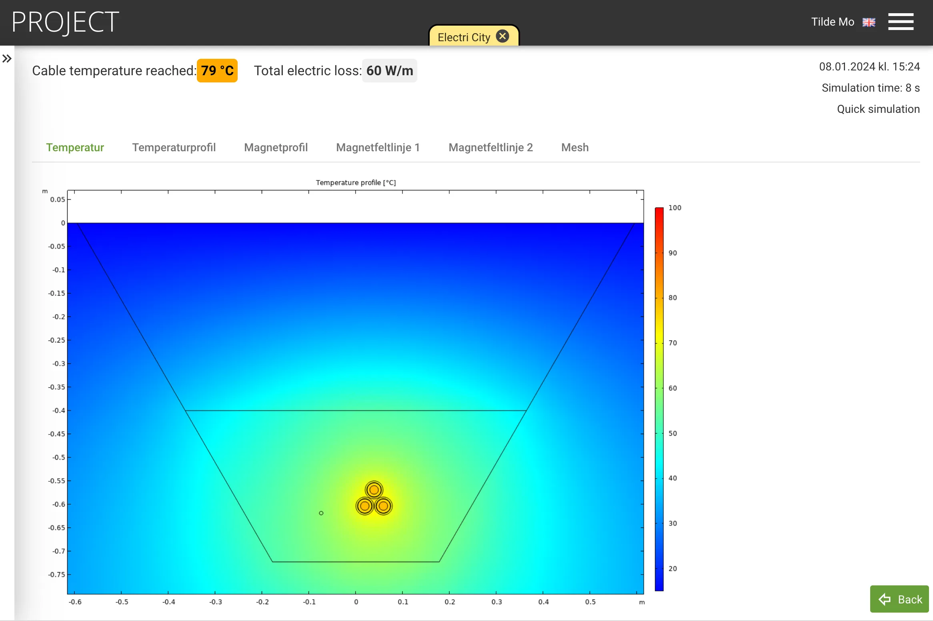Image resolution: width=933 pixels, height=621 pixels.
Task: Click the bottom-right cable in the plot
Action: pos(383,506)
